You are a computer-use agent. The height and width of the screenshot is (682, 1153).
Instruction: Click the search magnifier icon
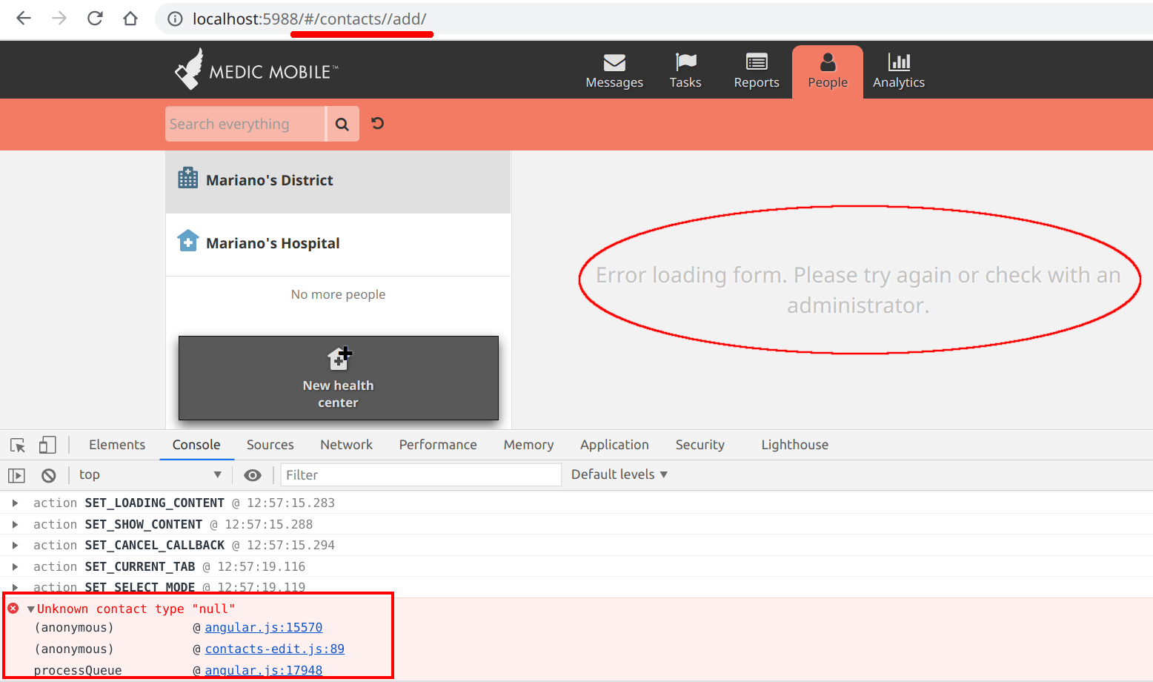(x=342, y=123)
